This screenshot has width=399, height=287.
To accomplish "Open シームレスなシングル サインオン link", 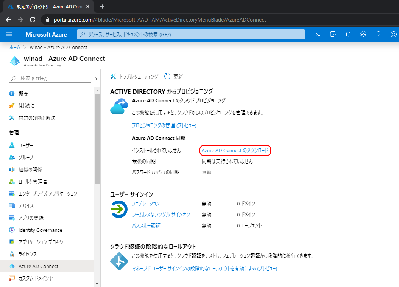I will point(161,214).
